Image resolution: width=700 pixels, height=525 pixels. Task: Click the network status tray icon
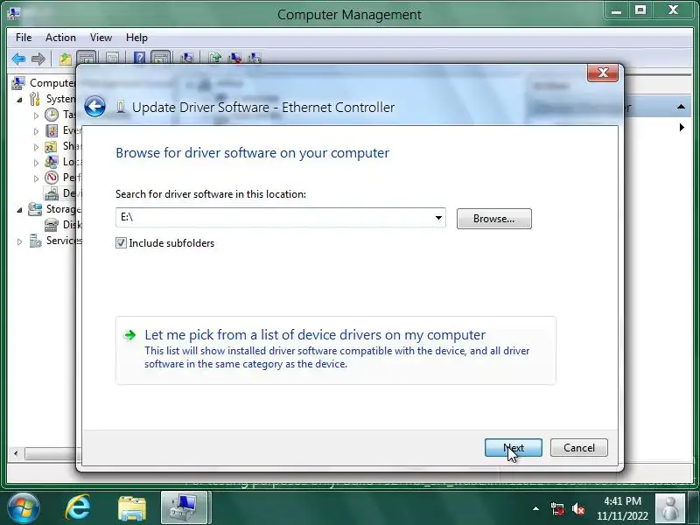(x=556, y=509)
